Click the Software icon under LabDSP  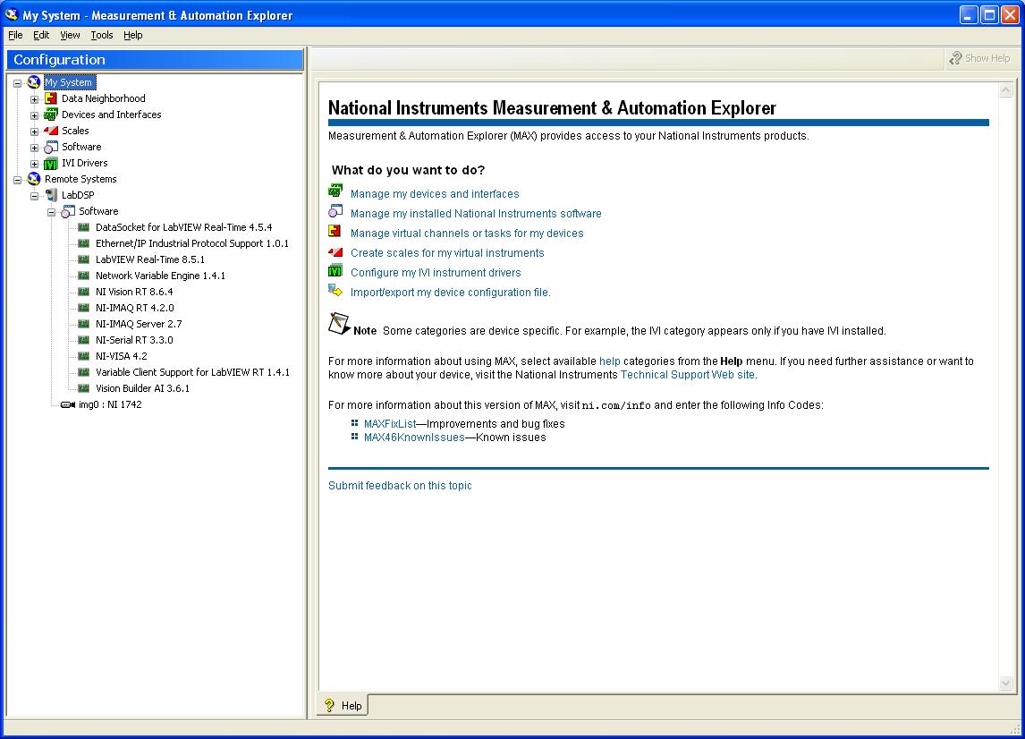68,211
